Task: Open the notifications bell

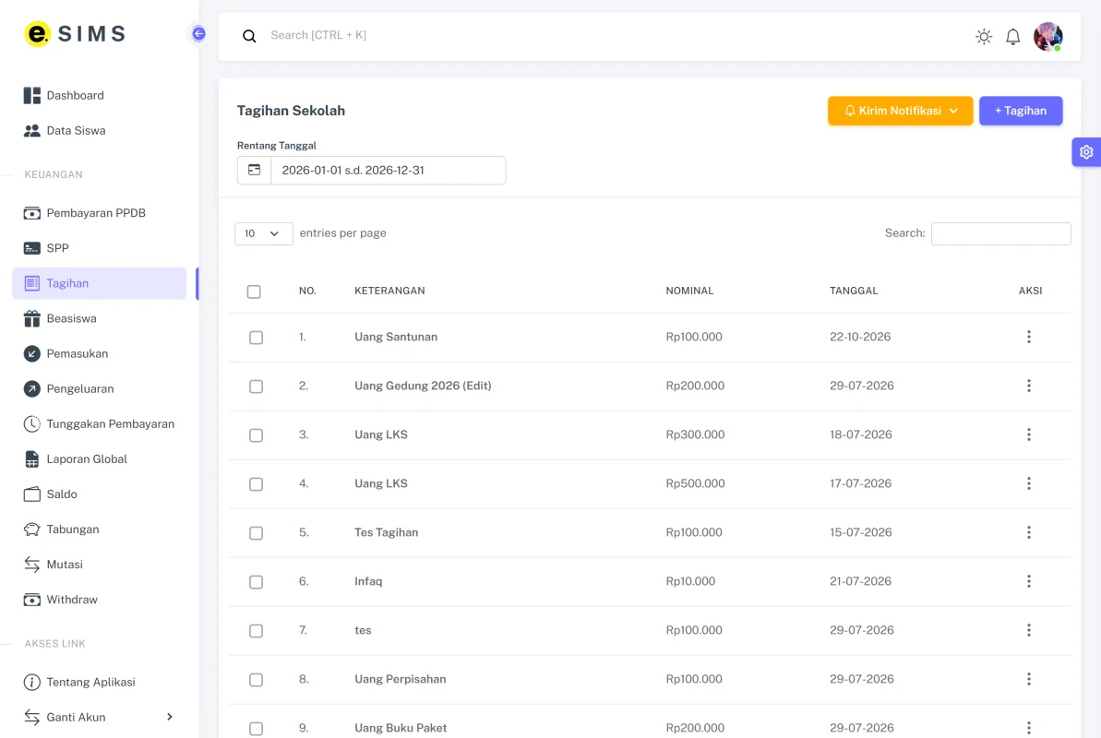Action: coord(1012,37)
